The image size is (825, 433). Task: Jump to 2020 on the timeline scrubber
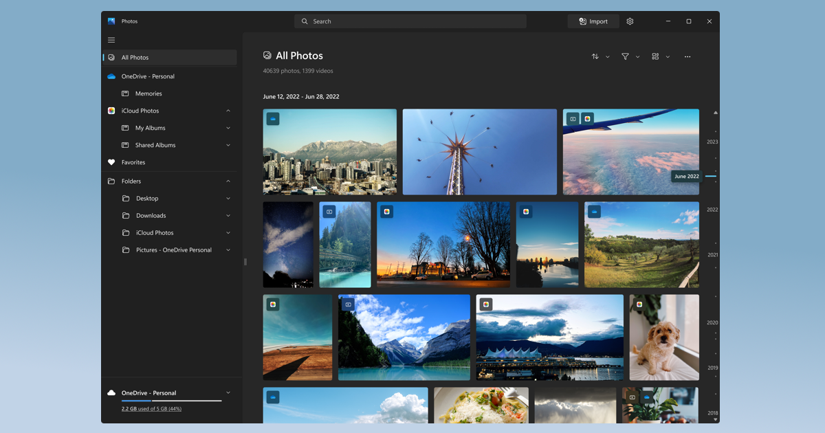[712, 322]
